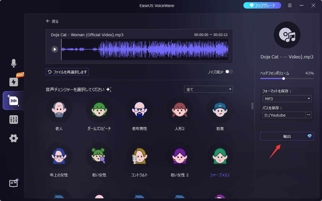This screenshot has width=322, height=201.
Task: Go back using the 戻る link
Action: click(x=52, y=21)
